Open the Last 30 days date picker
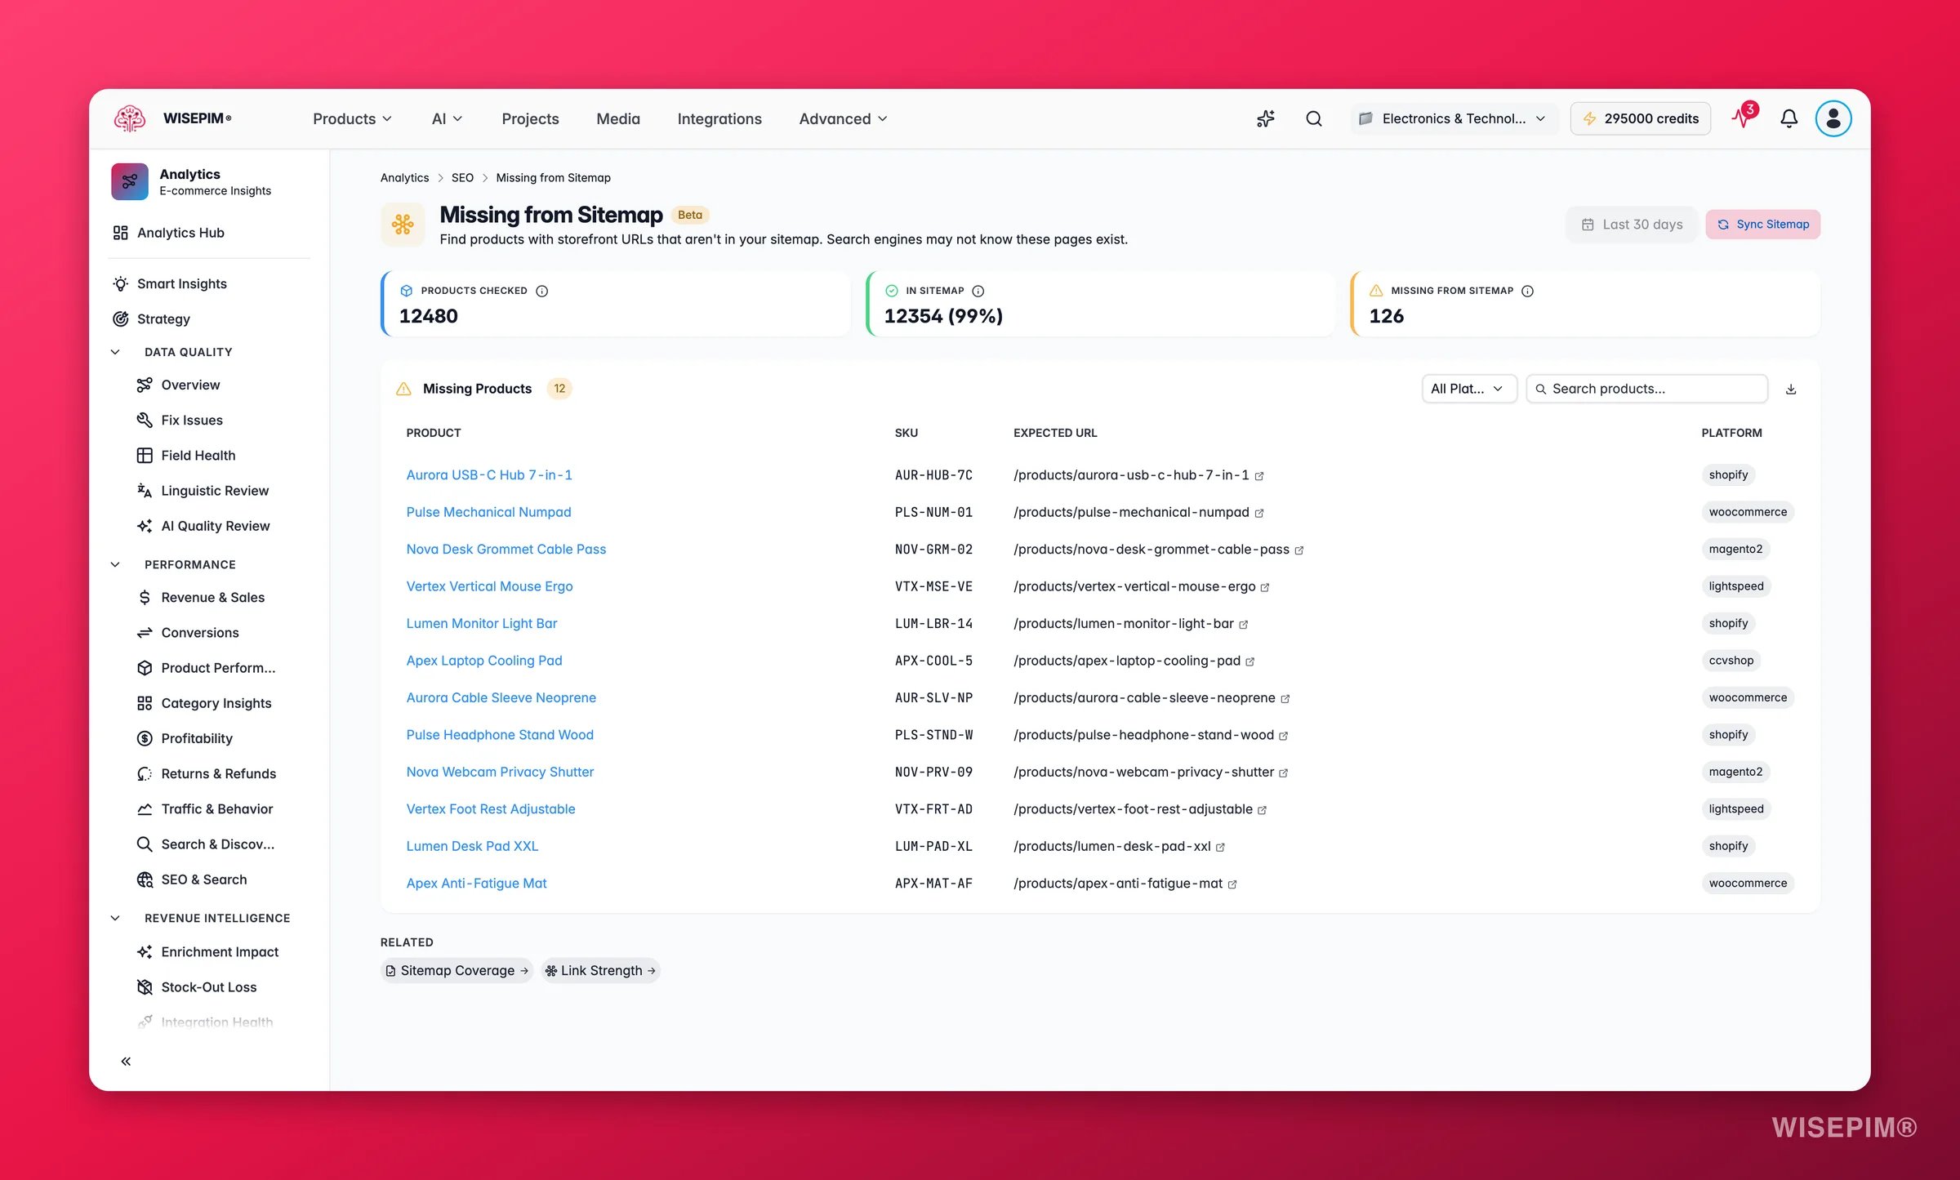1960x1180 pixels. point(1632,224)
